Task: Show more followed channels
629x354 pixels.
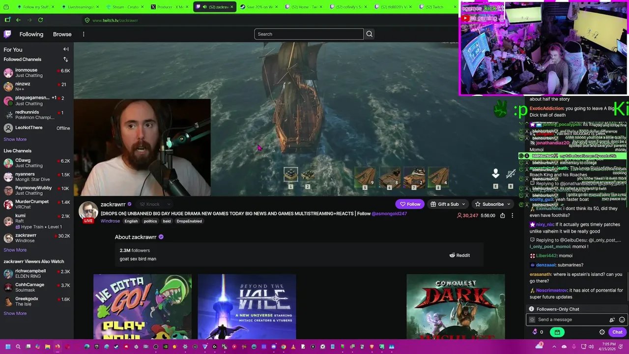Action: [15, 139]
